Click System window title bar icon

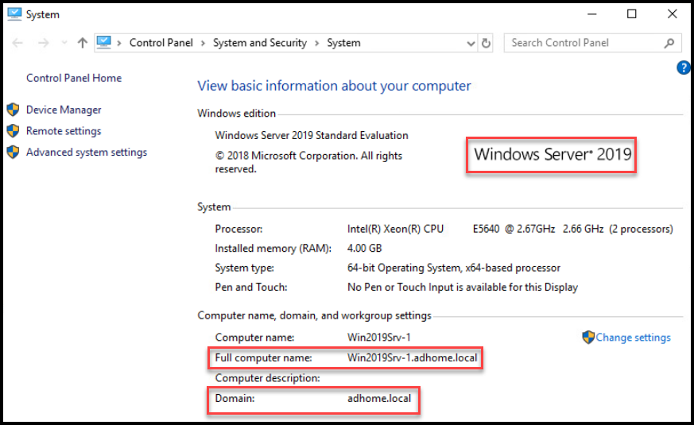(x=14, y=14)
